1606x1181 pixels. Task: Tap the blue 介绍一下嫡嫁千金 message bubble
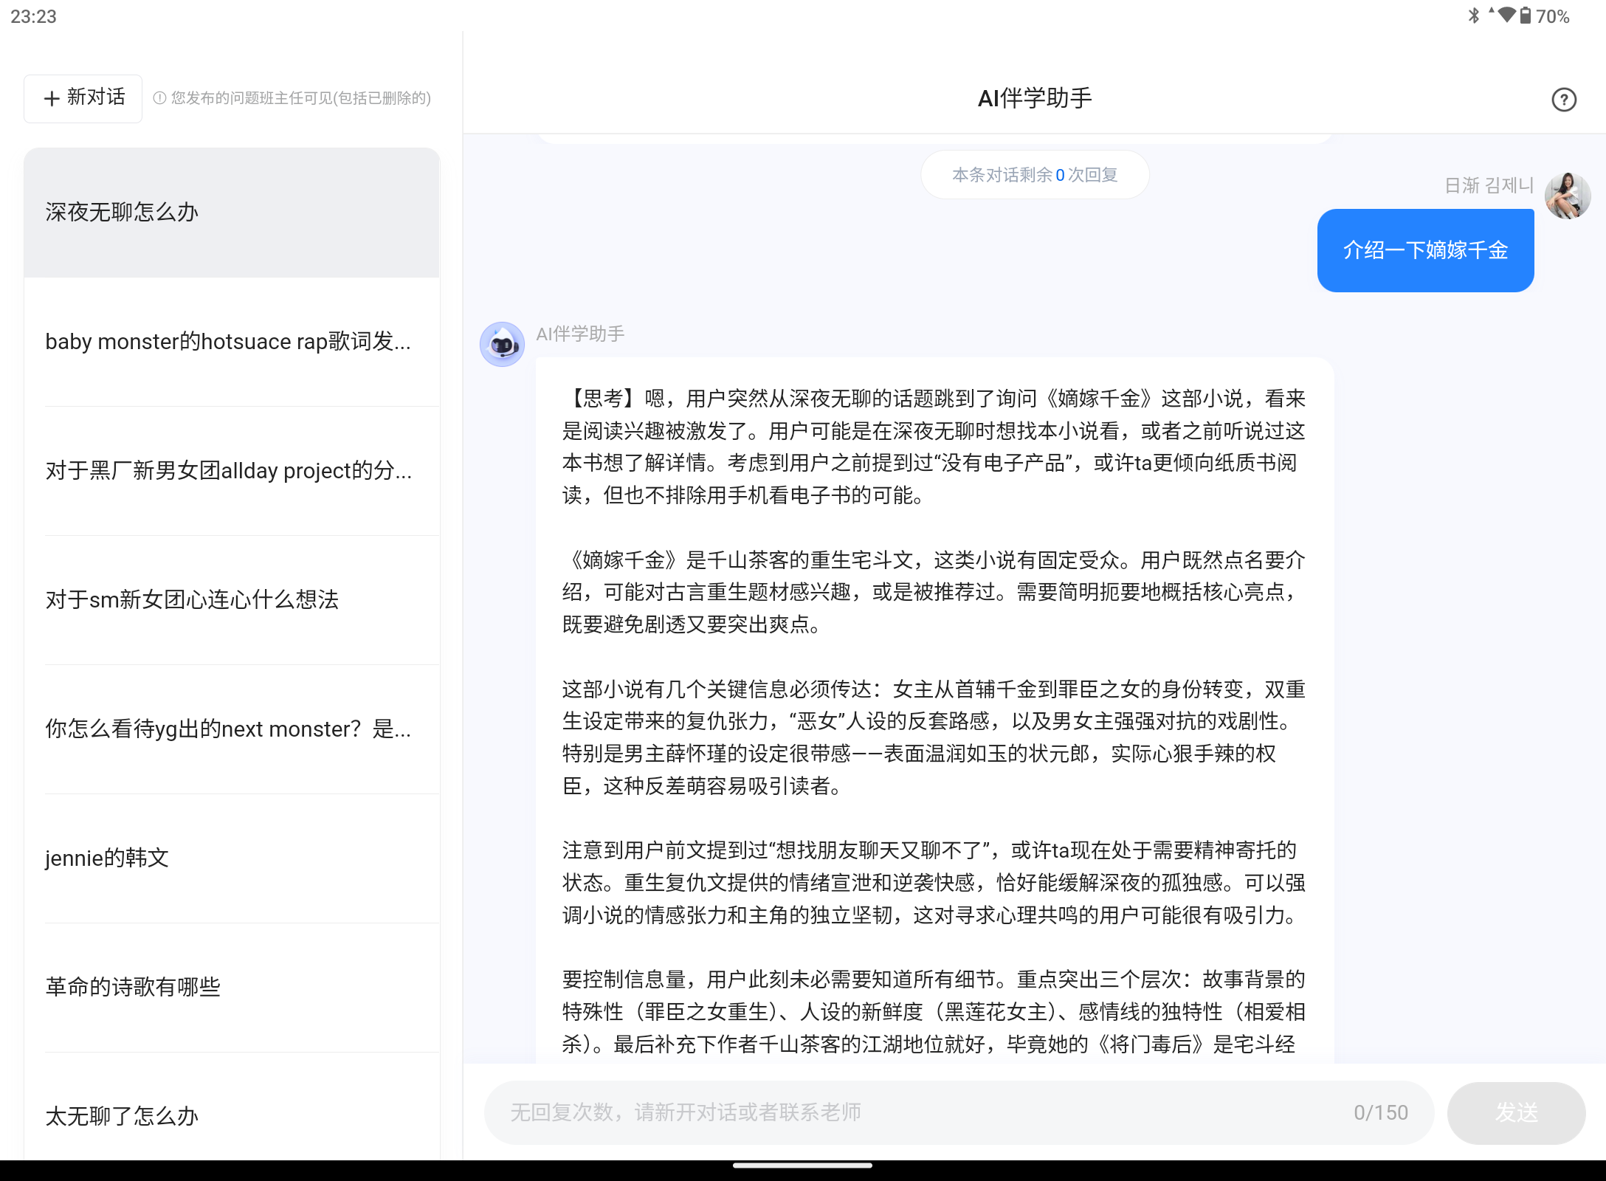(x=1424, y=250)
